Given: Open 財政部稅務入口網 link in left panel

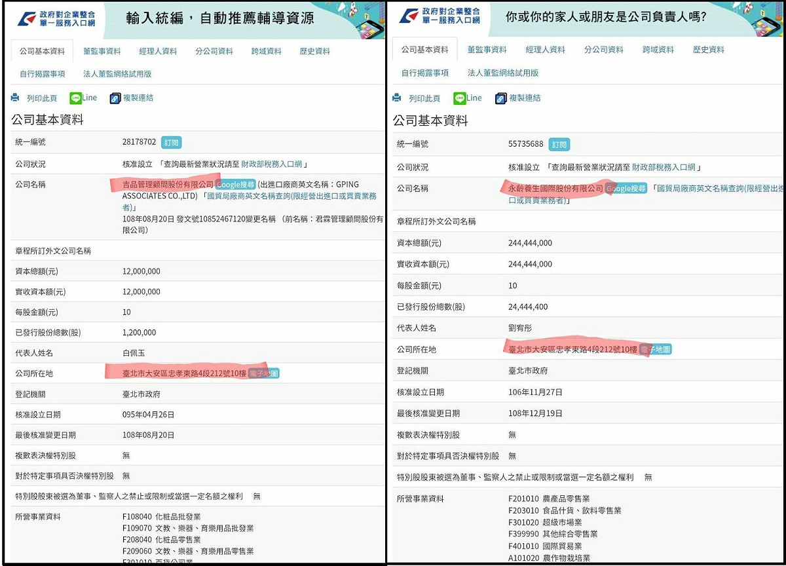Looking at the screenshot, I should point(272,164).
